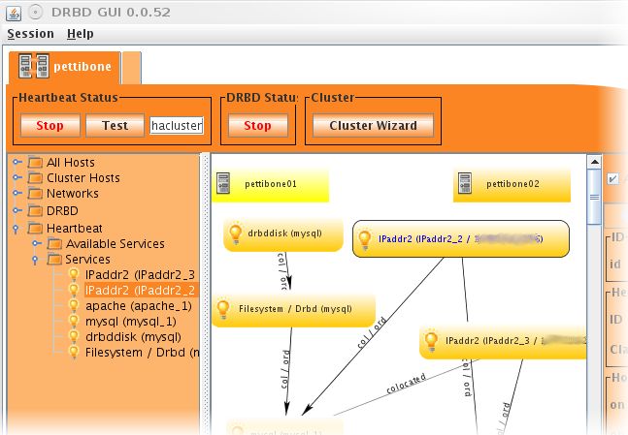Click the server icon on pettibone02 node
The height and width of the screenshot is (435, 628).
tap(465, 183)
